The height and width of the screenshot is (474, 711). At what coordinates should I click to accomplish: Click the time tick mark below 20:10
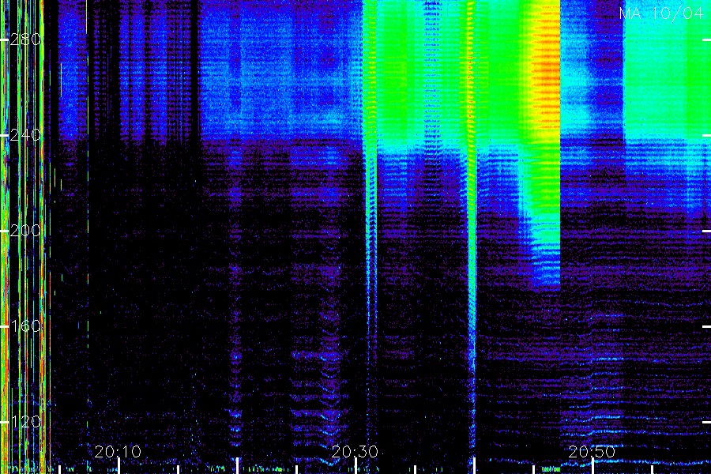(118, 466)
